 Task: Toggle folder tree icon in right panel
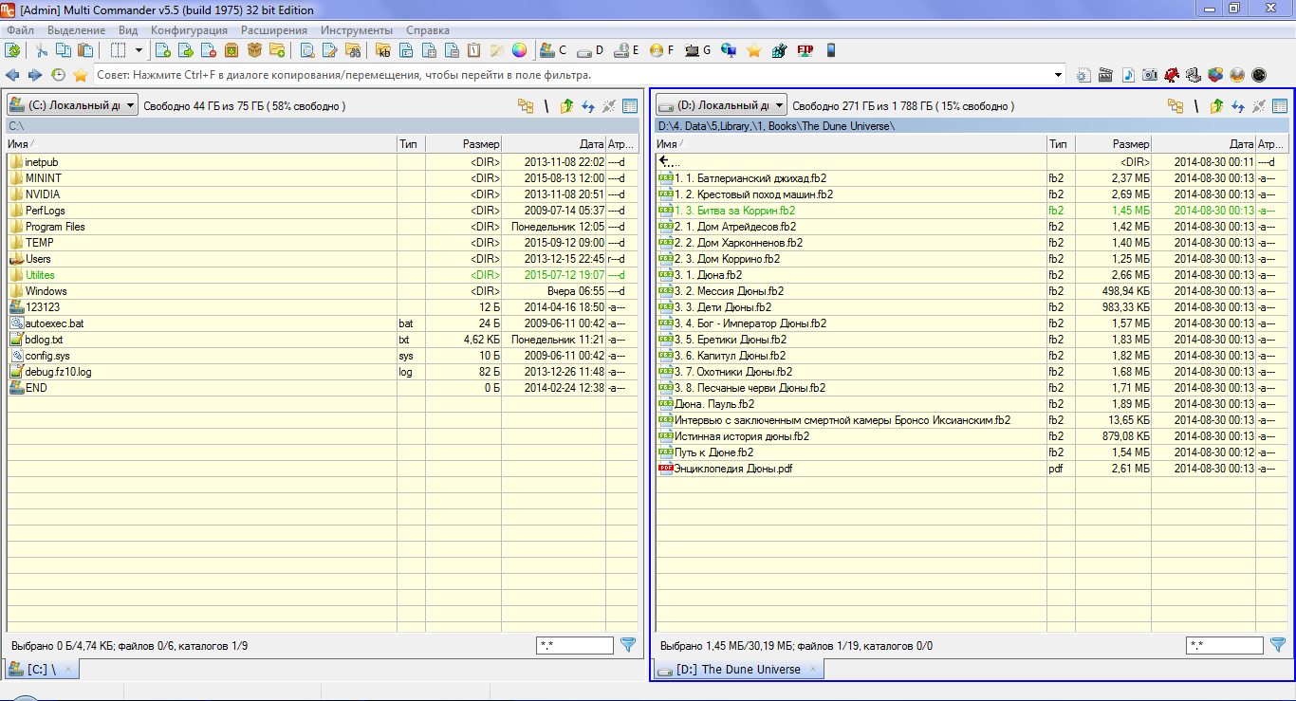pyautogui.click(x=1175, y=106)
